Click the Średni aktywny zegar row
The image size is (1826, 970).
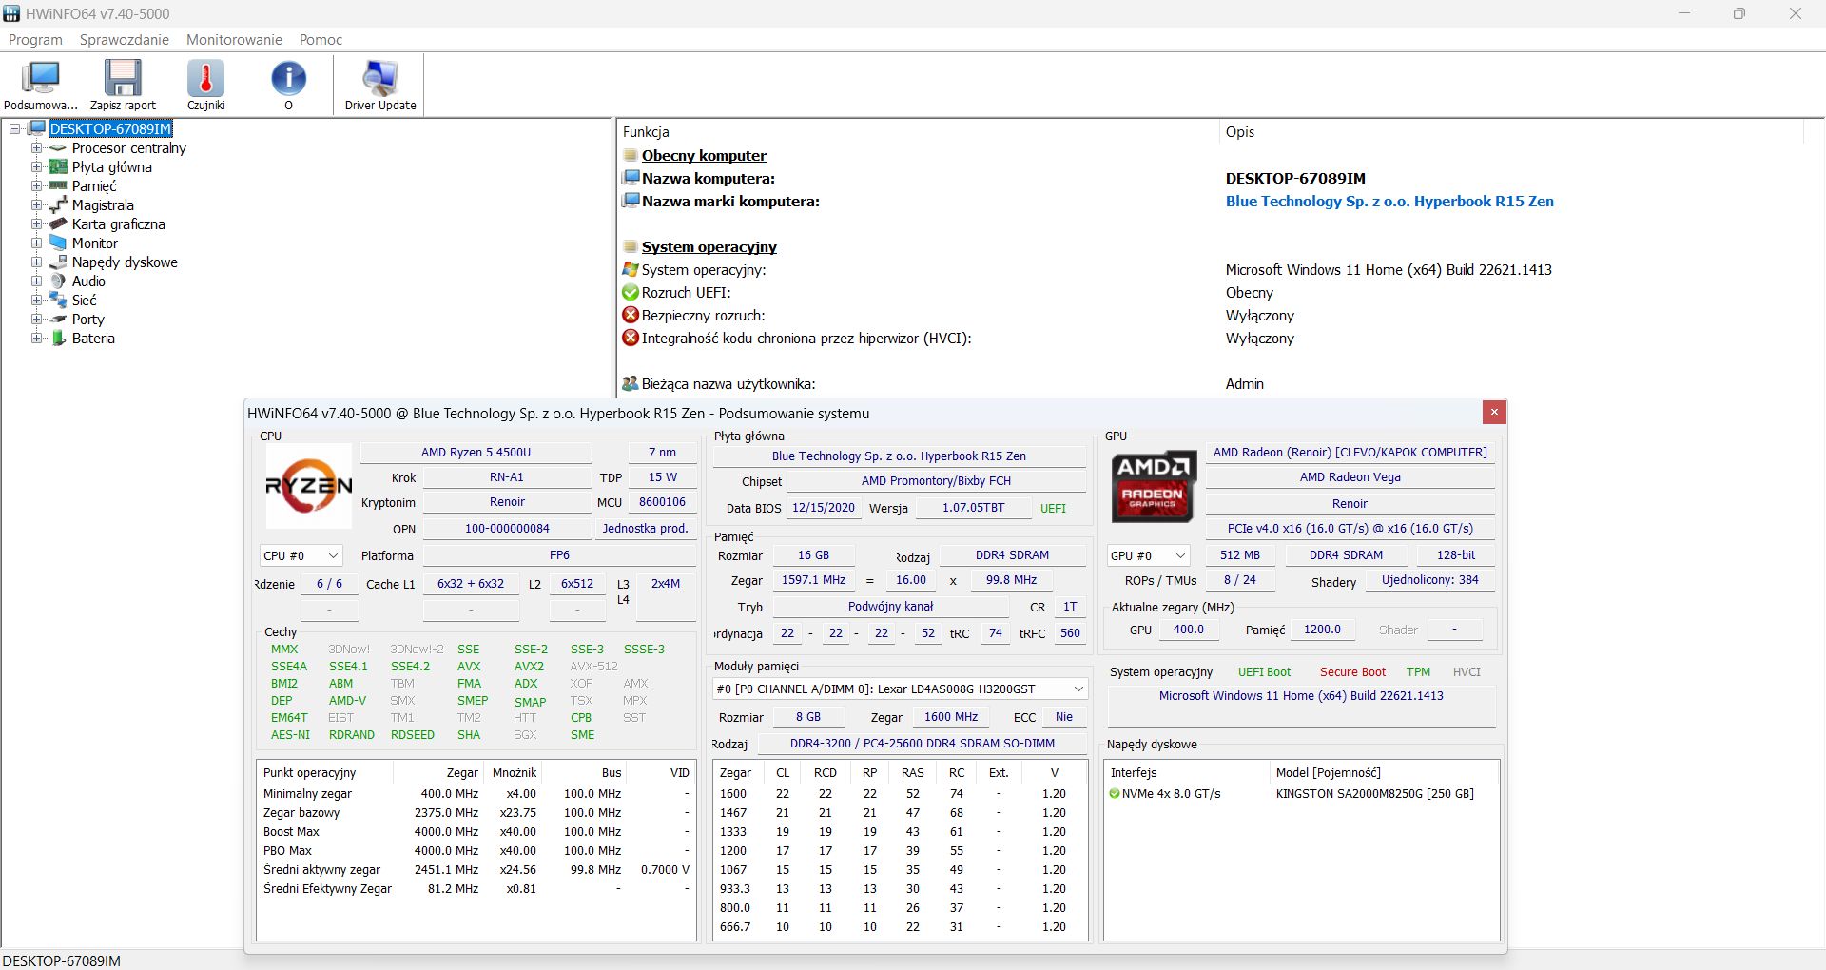point(476,870)
